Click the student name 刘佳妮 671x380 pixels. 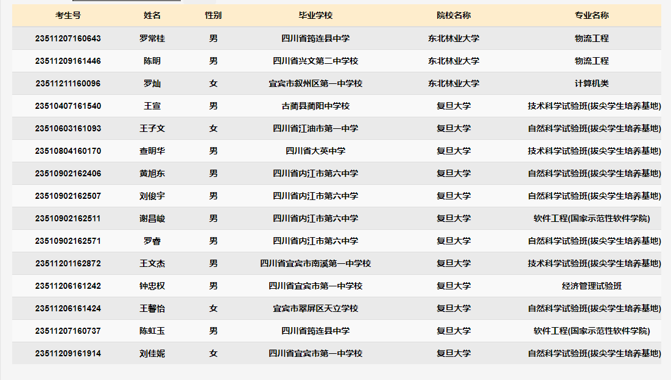tap(152, 353)
